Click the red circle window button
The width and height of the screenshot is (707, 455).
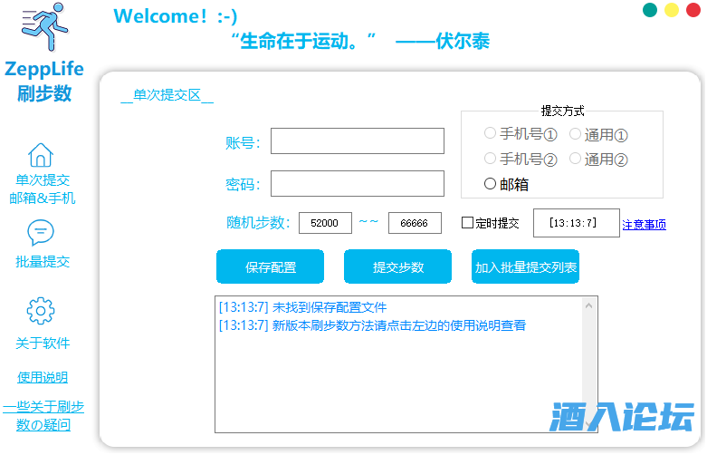693,11
